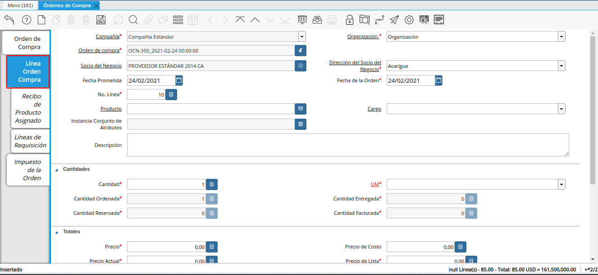Jump to last record icon
598x275 pixels.
click(285, 20)
